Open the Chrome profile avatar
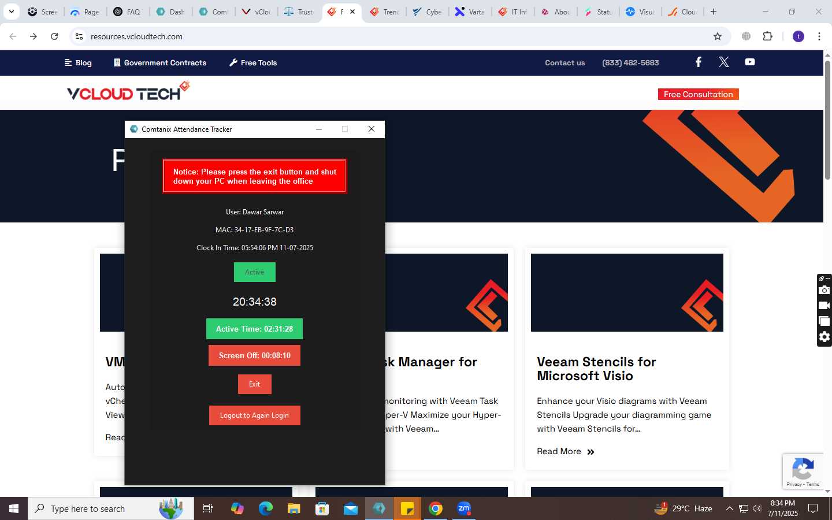The width and height of the screenshot is (832, 520). (x=798, y=36)
